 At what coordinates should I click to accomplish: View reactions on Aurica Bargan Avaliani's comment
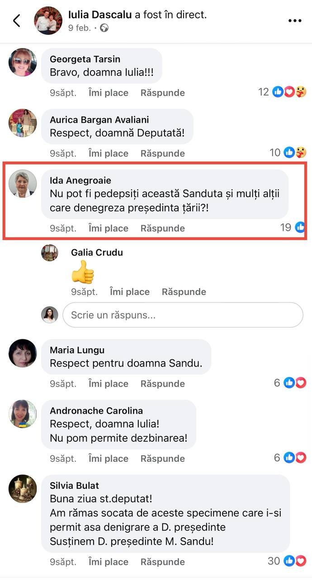point(288,153)
